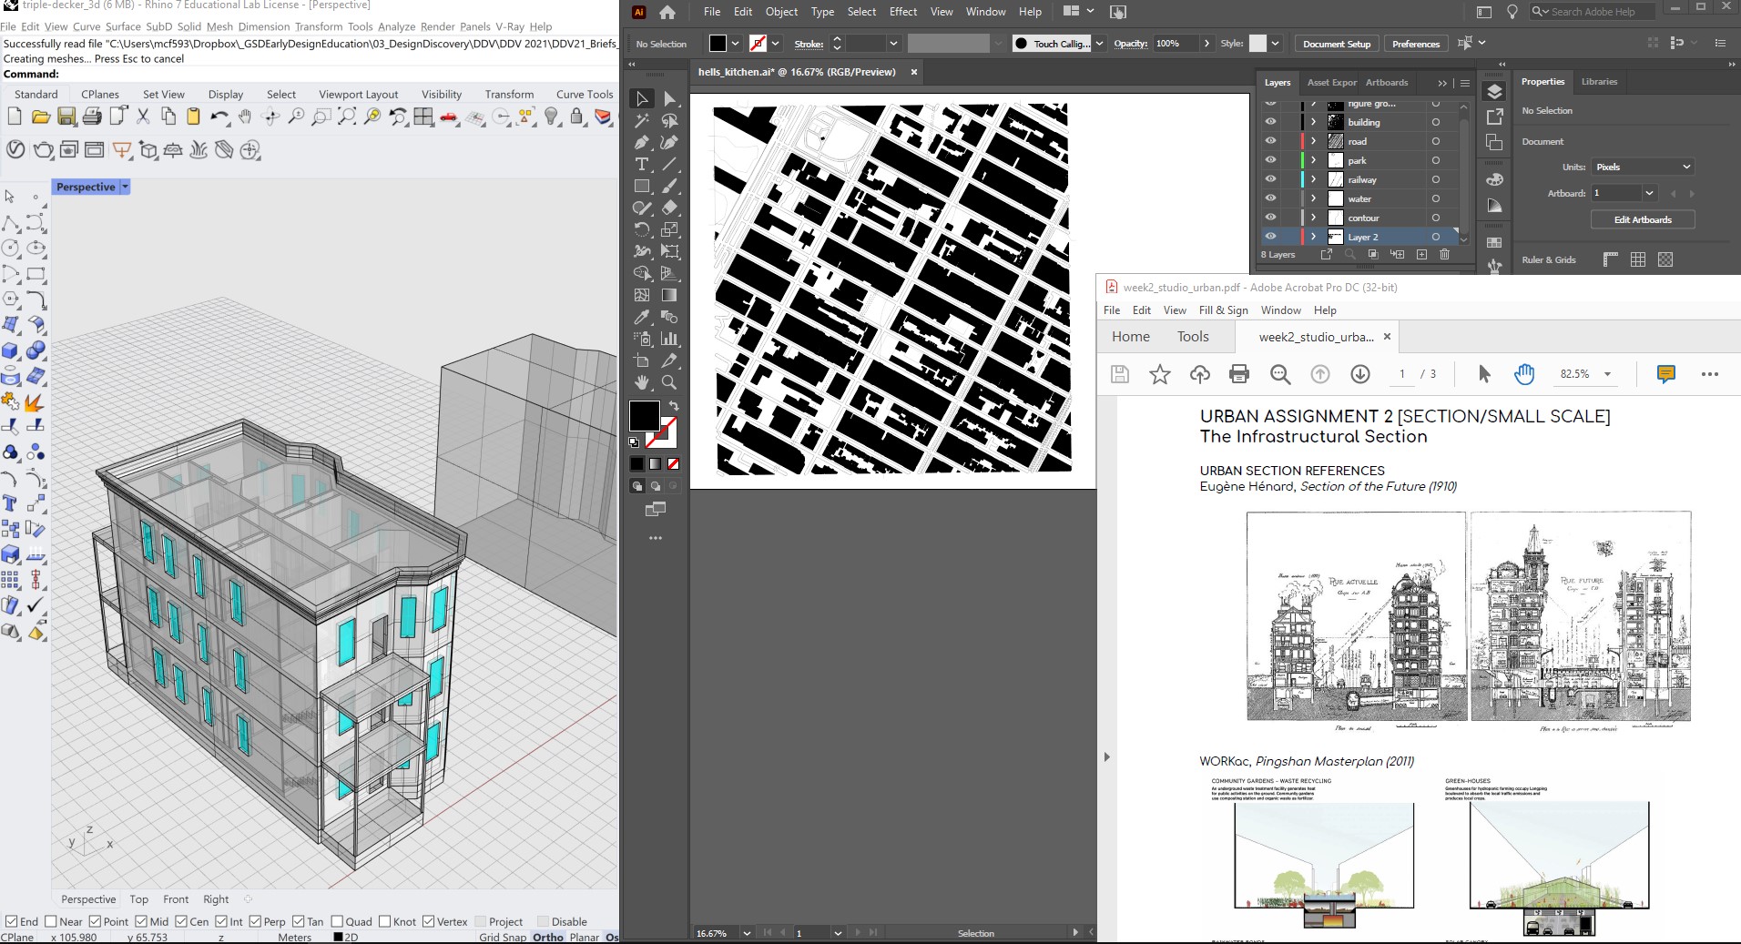Hide the road layer
This screenshot has width=1741, height=944.
click(x=1271, y=141)
